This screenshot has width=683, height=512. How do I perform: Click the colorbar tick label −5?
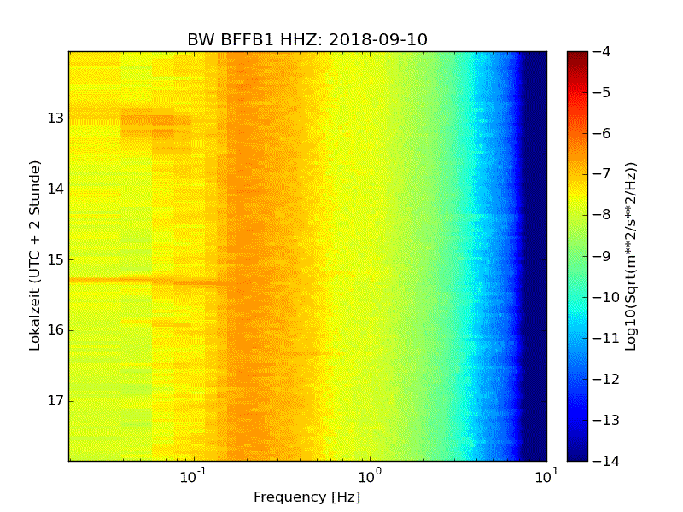pos(601,92)
